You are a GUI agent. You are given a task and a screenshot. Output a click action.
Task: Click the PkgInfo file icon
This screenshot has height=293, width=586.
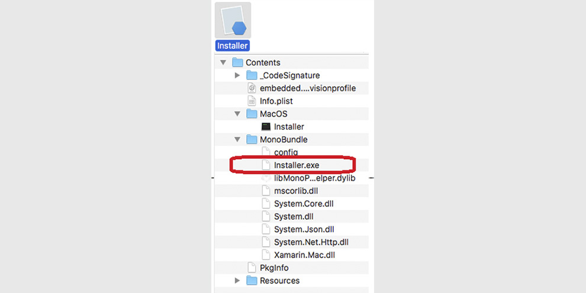pyautogui.click(x=252, y=268)
